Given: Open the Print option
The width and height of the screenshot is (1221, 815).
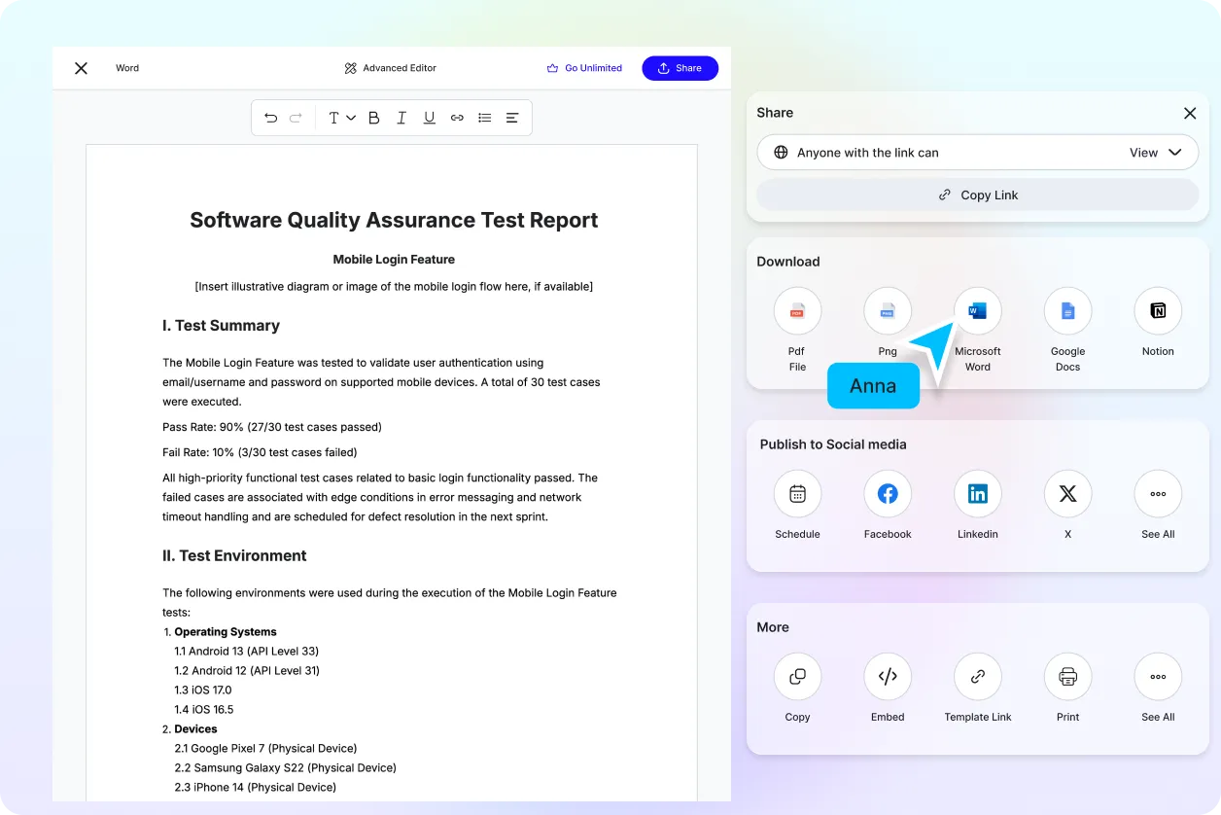Looking at the screenshot, I should coord(1067,676).
